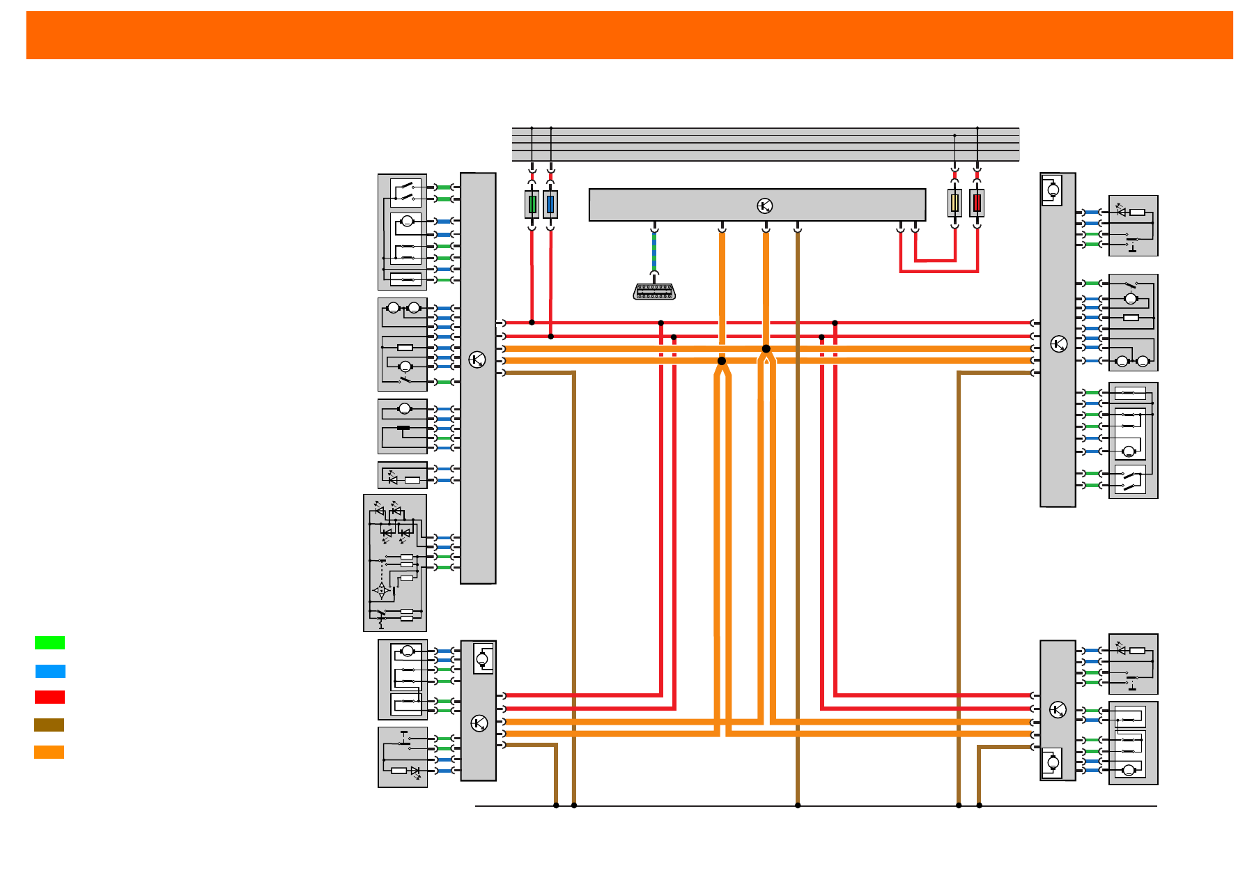Click the blue fuse symbol
Image resolution: width=1245 pixels, height=880 pixels.
(x=550, y=204)
